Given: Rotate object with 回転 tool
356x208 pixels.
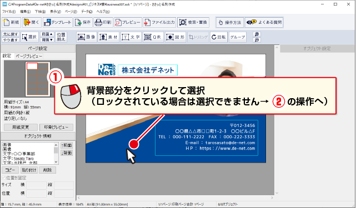Looking at the screenshot, I should 218,37.
